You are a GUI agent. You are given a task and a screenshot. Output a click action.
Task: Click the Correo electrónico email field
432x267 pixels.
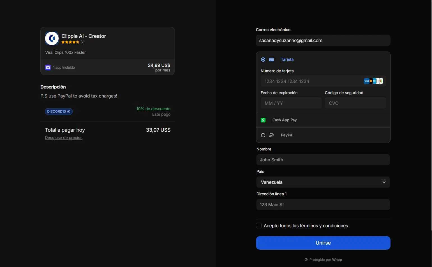pyautogui.click(x=323, y=40)
